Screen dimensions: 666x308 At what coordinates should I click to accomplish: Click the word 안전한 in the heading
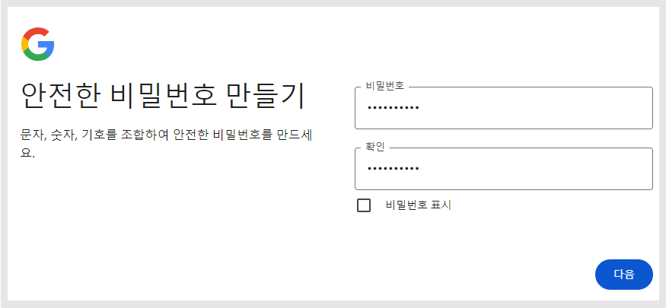pyautogui.click(x=61, y=96)
